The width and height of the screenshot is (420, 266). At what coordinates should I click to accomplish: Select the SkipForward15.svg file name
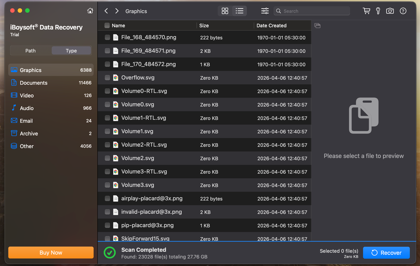[x=145, y=238]
